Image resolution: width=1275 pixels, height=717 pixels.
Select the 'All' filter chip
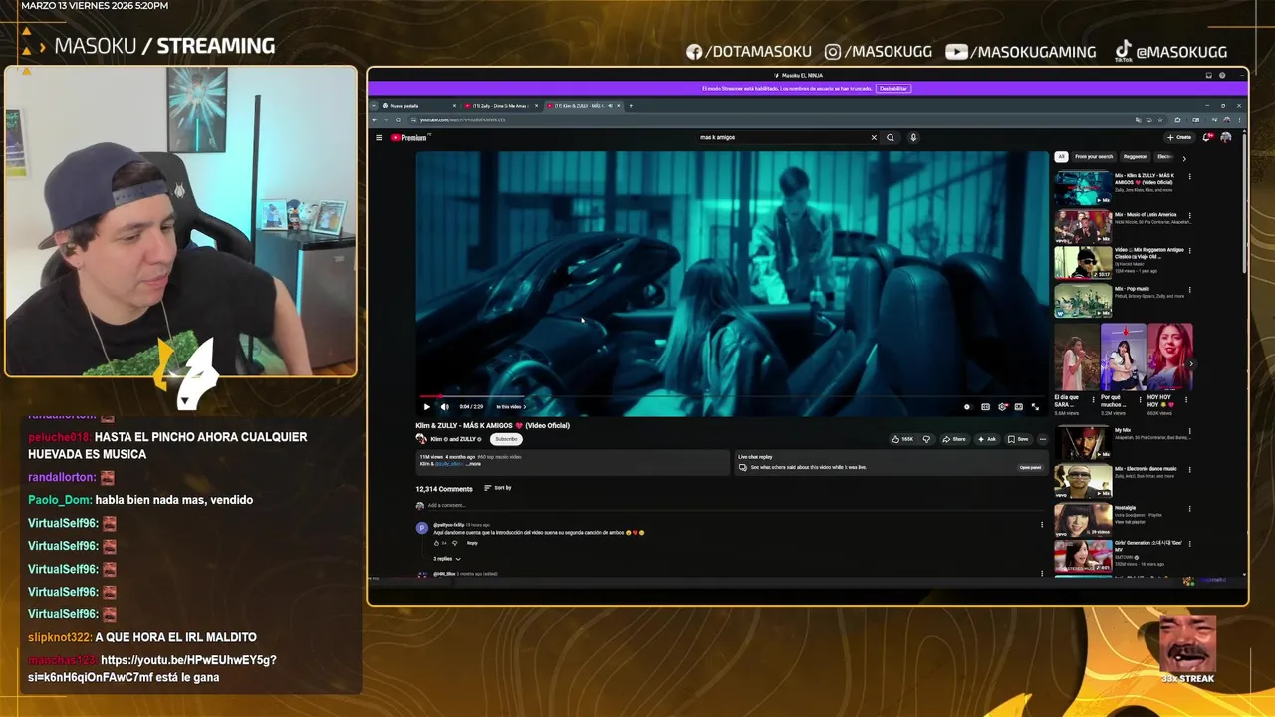pyautogui.click(x=1062, y=157)
